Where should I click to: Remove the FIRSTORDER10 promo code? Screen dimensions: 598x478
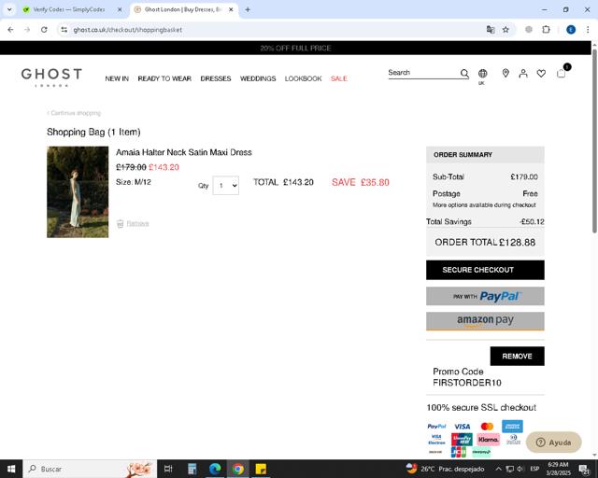click(517, 356)
